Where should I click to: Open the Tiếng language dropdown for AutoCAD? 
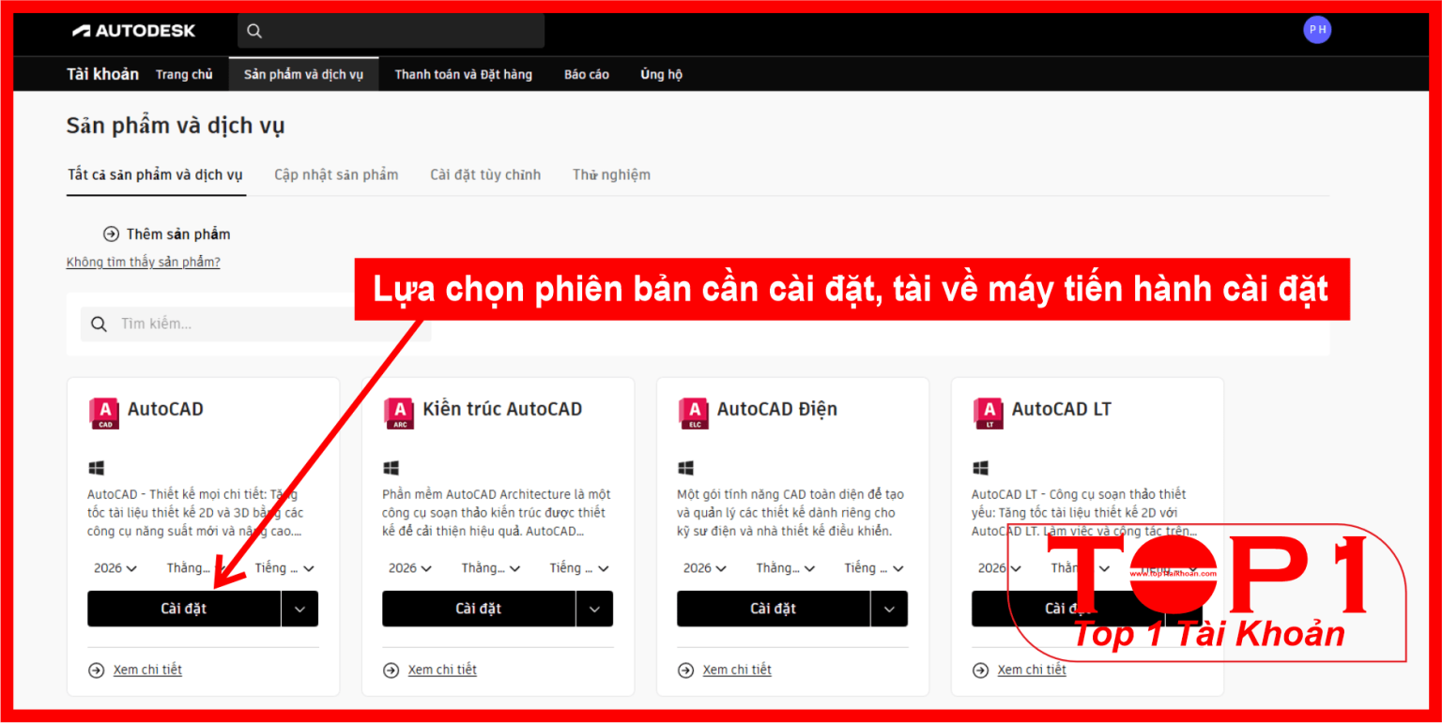click(x=284, y=568)
